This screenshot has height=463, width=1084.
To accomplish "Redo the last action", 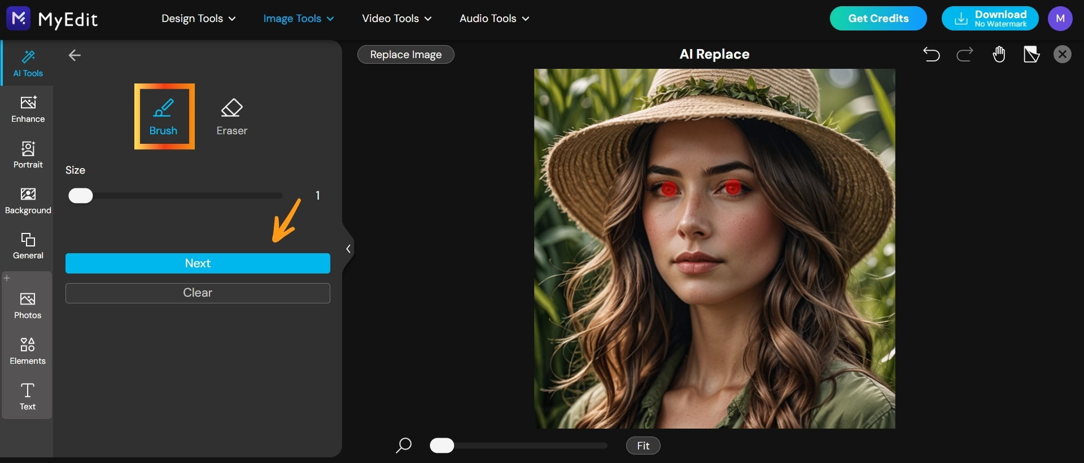I will click(965, 54).
